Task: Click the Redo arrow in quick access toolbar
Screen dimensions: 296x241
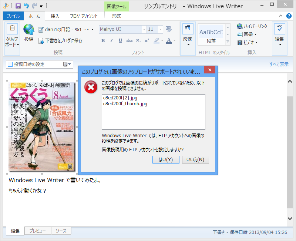Action: pyautogui.click(x=34, y=6)
